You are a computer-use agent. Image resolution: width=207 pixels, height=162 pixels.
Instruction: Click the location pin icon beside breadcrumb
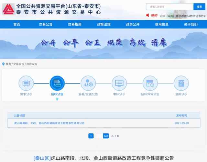[x=3, y=64]
